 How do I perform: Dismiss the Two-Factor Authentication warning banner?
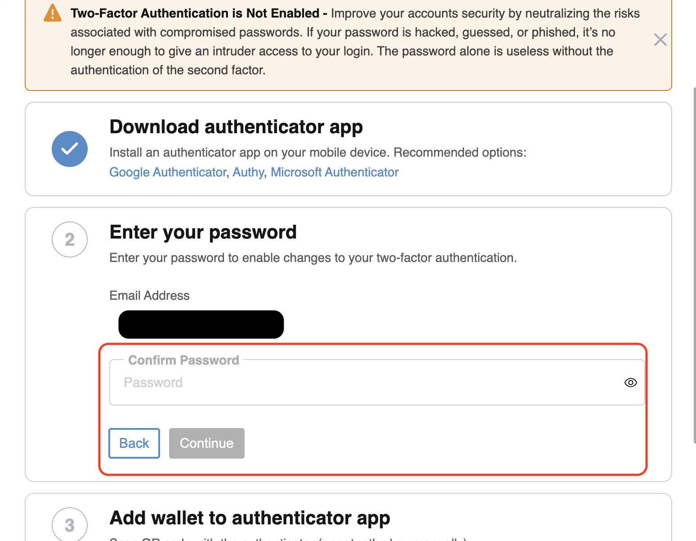click(x=660, y=40)
